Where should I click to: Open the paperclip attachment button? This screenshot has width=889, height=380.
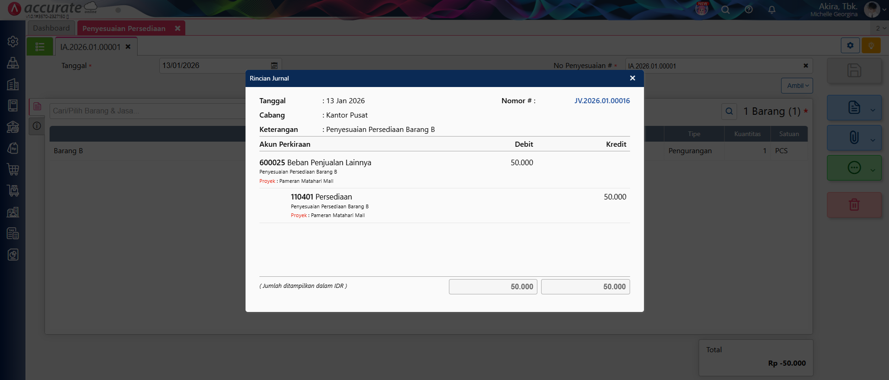click(854, 137)
